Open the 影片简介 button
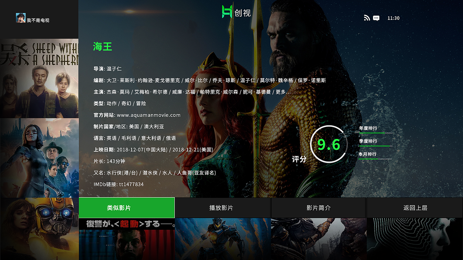 tap(319, 208)
